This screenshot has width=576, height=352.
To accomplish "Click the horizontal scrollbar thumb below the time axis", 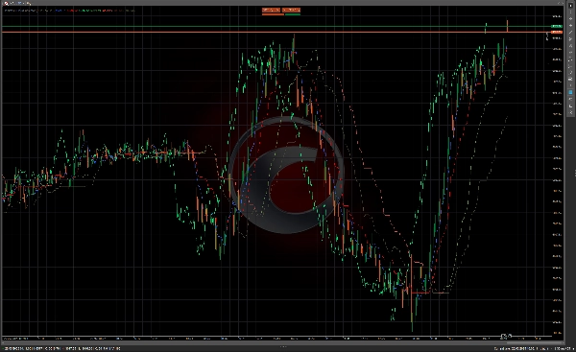I will pyautogui.click(x=534, y=342).
